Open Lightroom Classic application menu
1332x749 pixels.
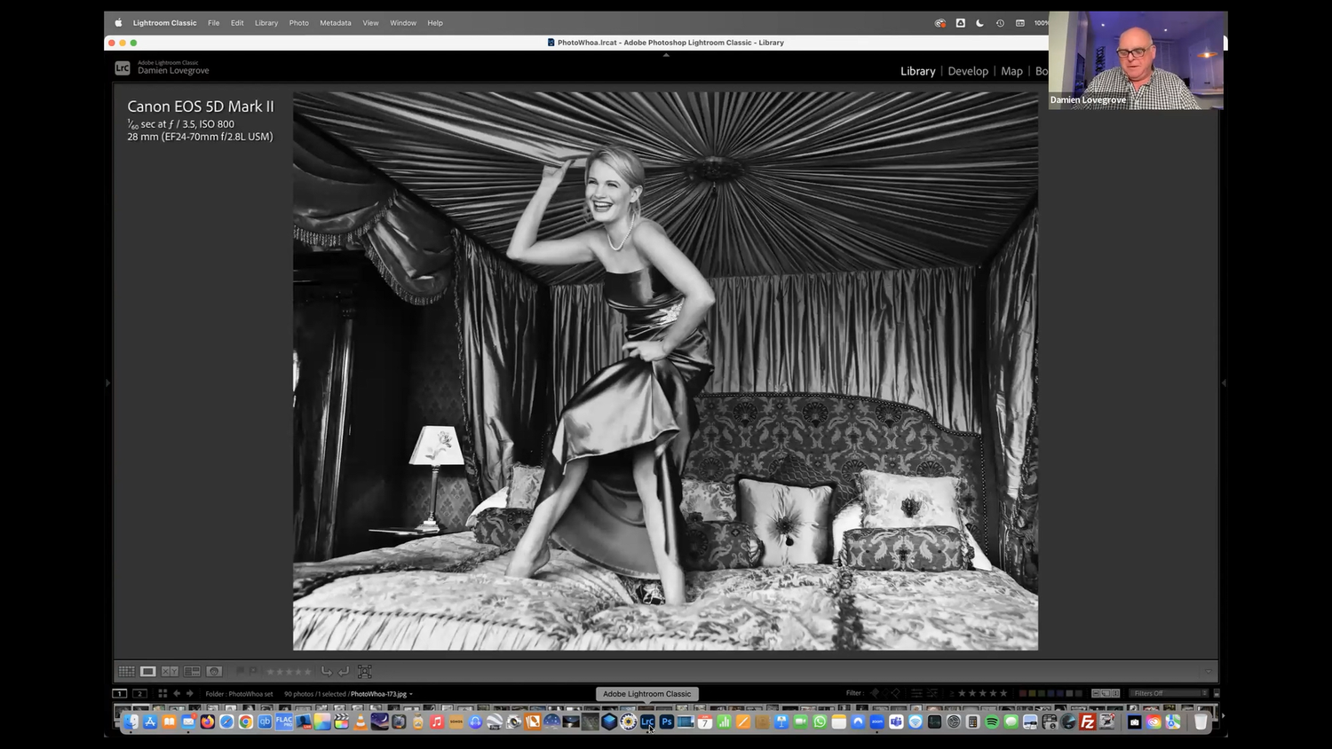(x=165, y=23)
